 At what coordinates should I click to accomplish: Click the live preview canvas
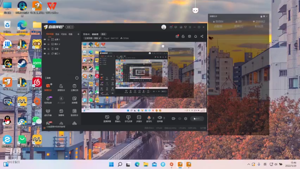click(x=144, y=77)
